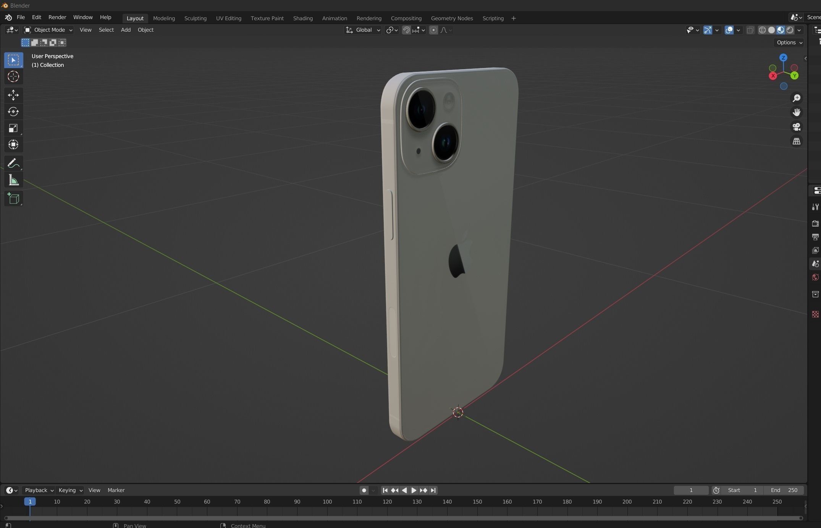This screenshot has height=528, width=821.
Task: Open the editor type dropdown
Action: point(11,30)
